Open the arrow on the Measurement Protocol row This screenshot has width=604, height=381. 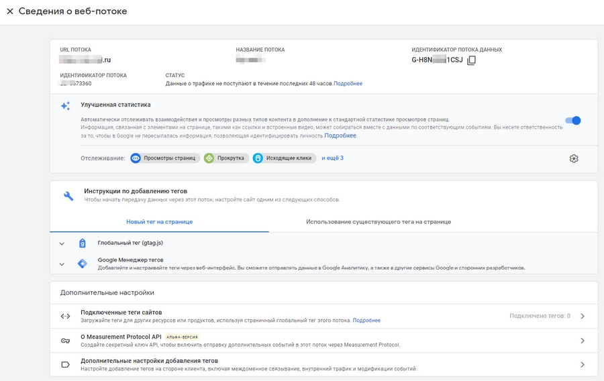[x=583, y=341]
